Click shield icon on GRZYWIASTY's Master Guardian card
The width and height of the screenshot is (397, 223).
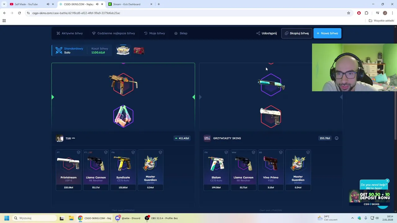[308, 152]
